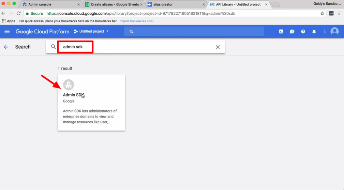
Task: Click the Admin SDK description text
Action: pos(90,117)
